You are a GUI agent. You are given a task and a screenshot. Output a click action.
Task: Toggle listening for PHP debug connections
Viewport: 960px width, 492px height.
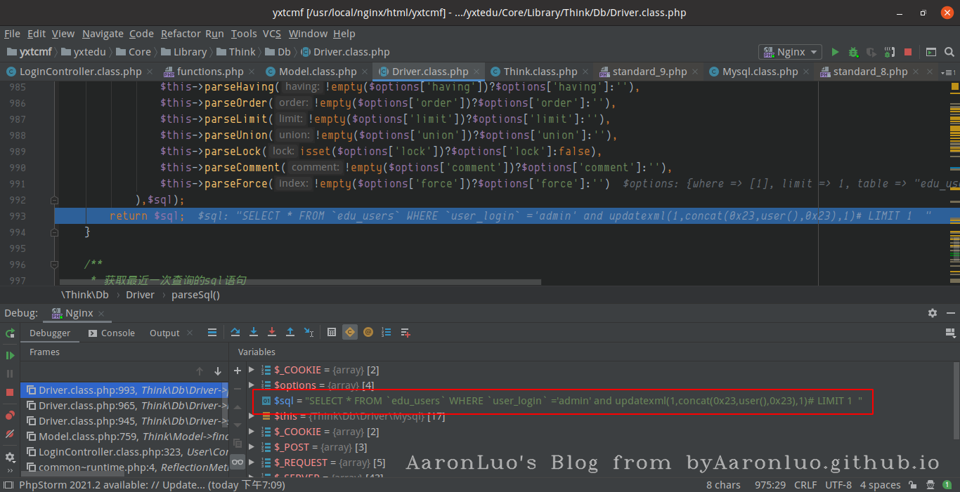[x=890, y=52]
